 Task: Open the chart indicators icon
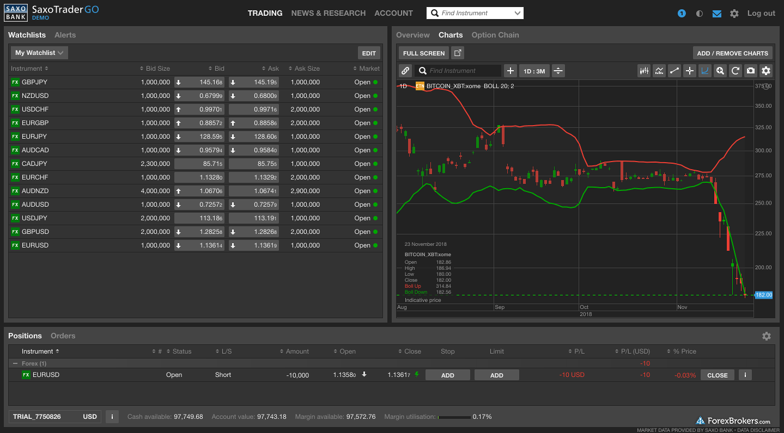(x=659, y=71)
